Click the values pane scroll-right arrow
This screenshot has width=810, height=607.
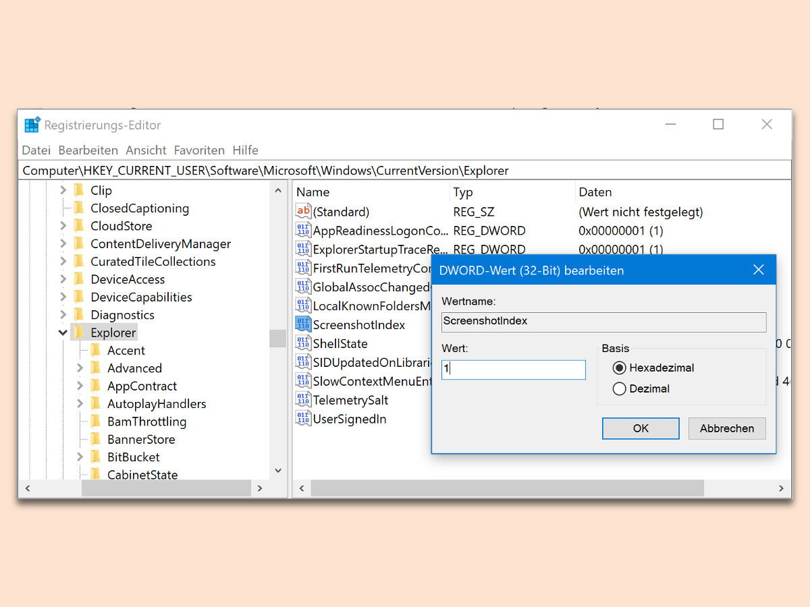point(782,488)
